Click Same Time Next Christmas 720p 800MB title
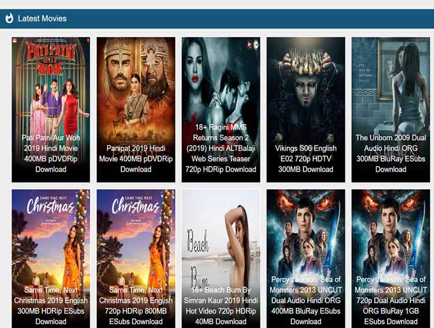This screenshot has height=328, width=434. pos(136,305)
